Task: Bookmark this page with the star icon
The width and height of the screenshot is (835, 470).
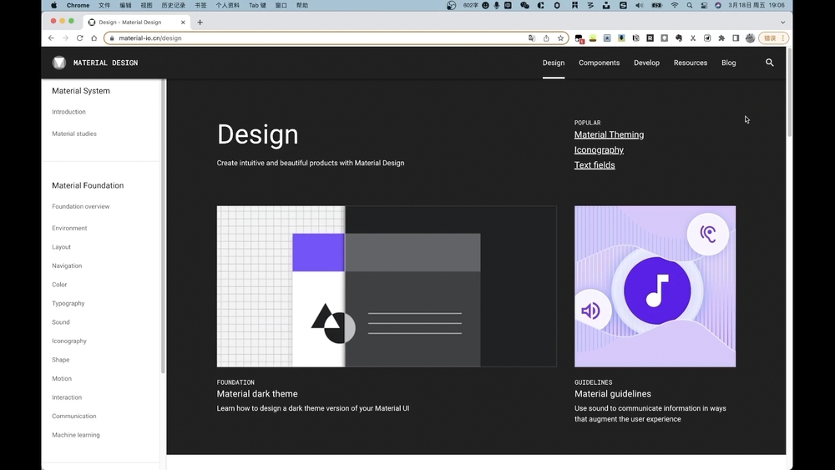Action: coord(560,38)
